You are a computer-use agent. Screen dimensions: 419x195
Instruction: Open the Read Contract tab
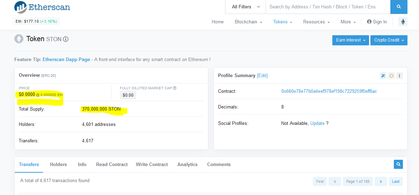112,164
